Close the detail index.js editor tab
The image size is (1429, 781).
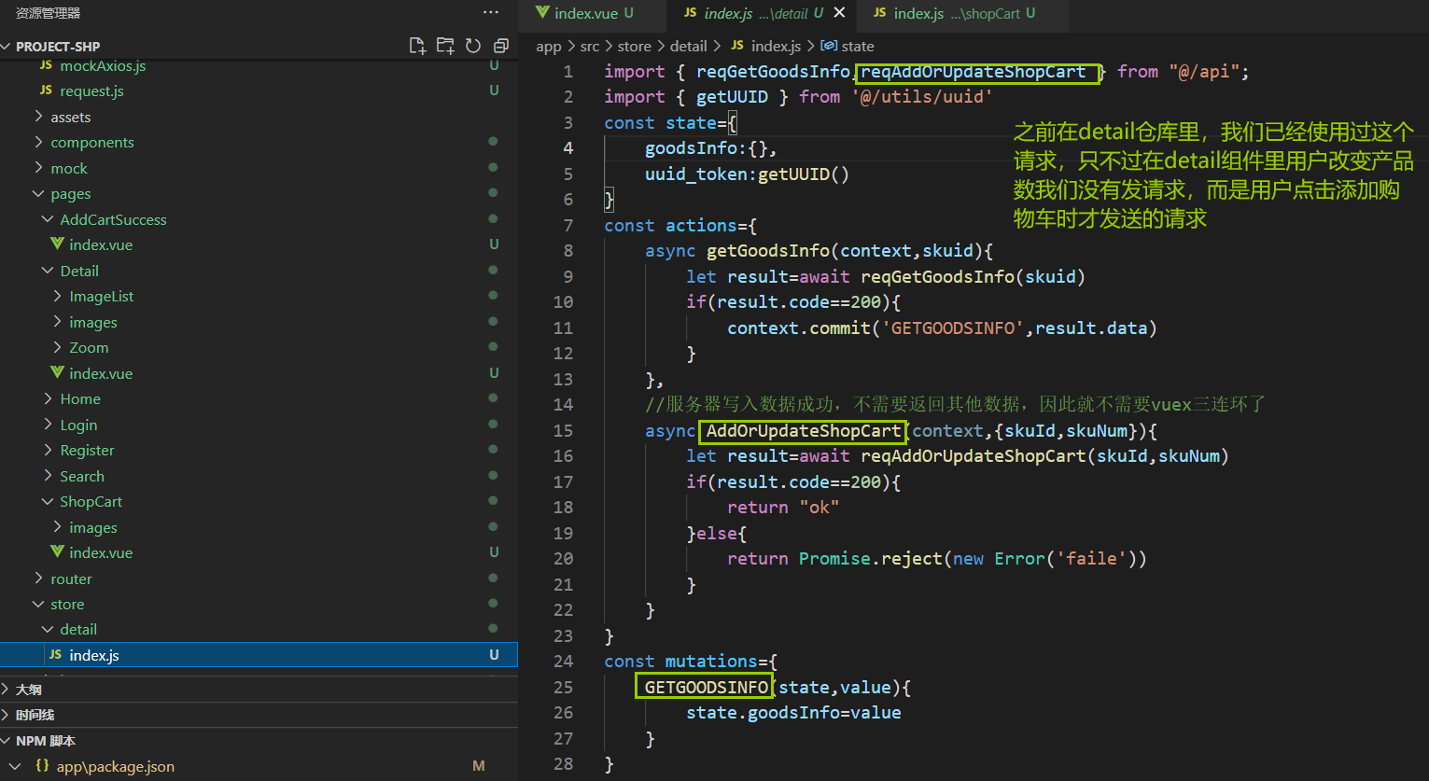coord(839,13)
